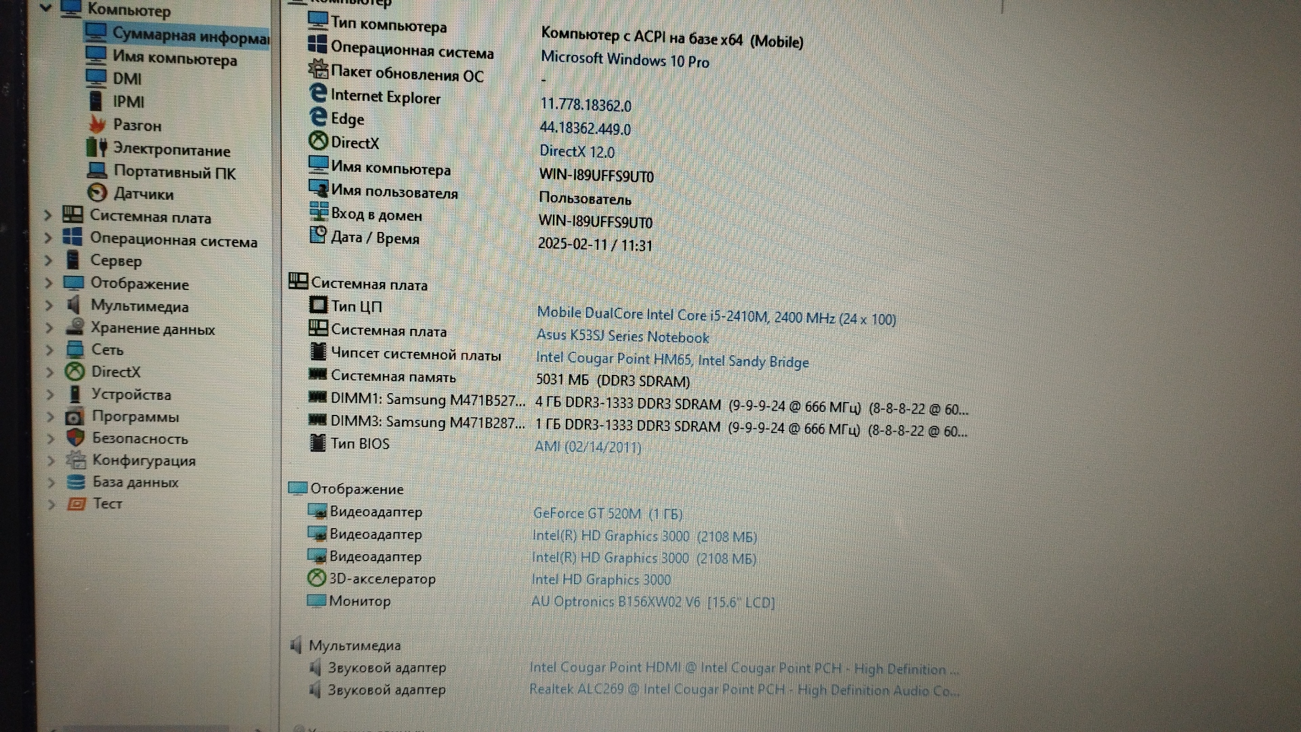This screenshot has height=732, width=1301.
Task: Click the DMI monitor icon
Action: (x=96, y=77)
